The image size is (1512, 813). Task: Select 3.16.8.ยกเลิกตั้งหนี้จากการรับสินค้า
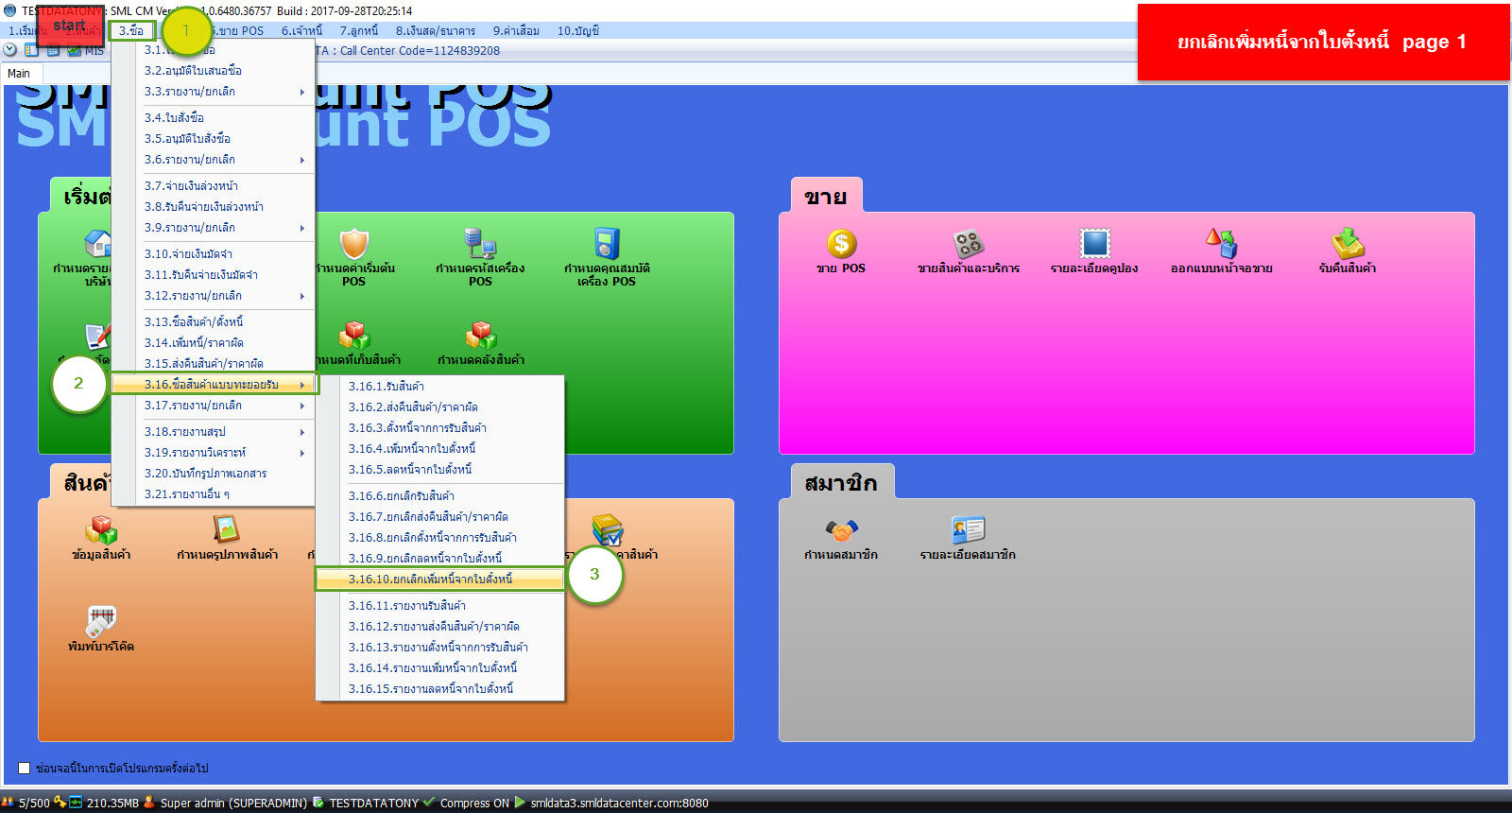pos(440,538)
